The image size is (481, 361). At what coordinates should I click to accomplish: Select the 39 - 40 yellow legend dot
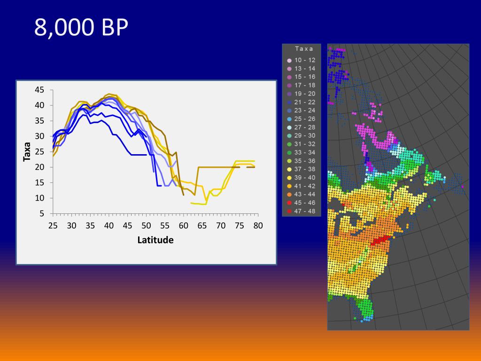tap(289, 178)
